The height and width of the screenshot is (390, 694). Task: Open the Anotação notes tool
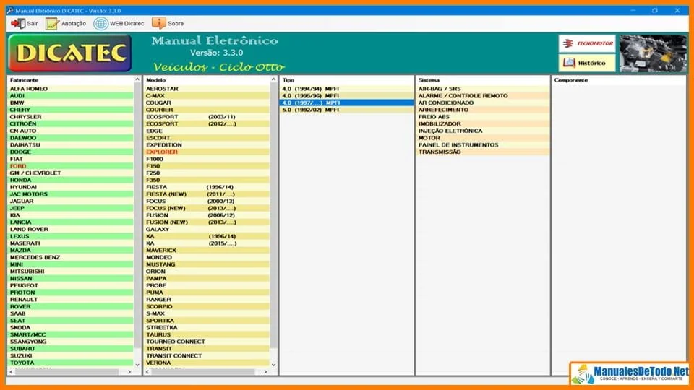coord(52,23)
